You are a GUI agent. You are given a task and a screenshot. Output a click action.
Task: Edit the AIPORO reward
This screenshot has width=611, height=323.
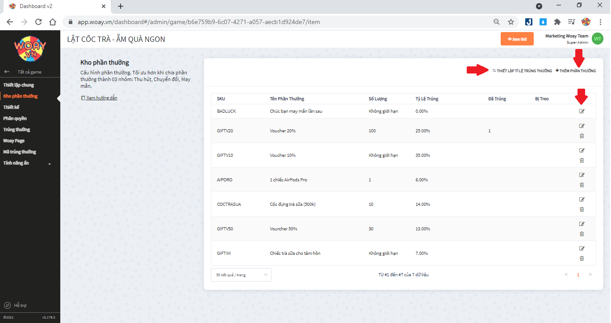point(582,175)
